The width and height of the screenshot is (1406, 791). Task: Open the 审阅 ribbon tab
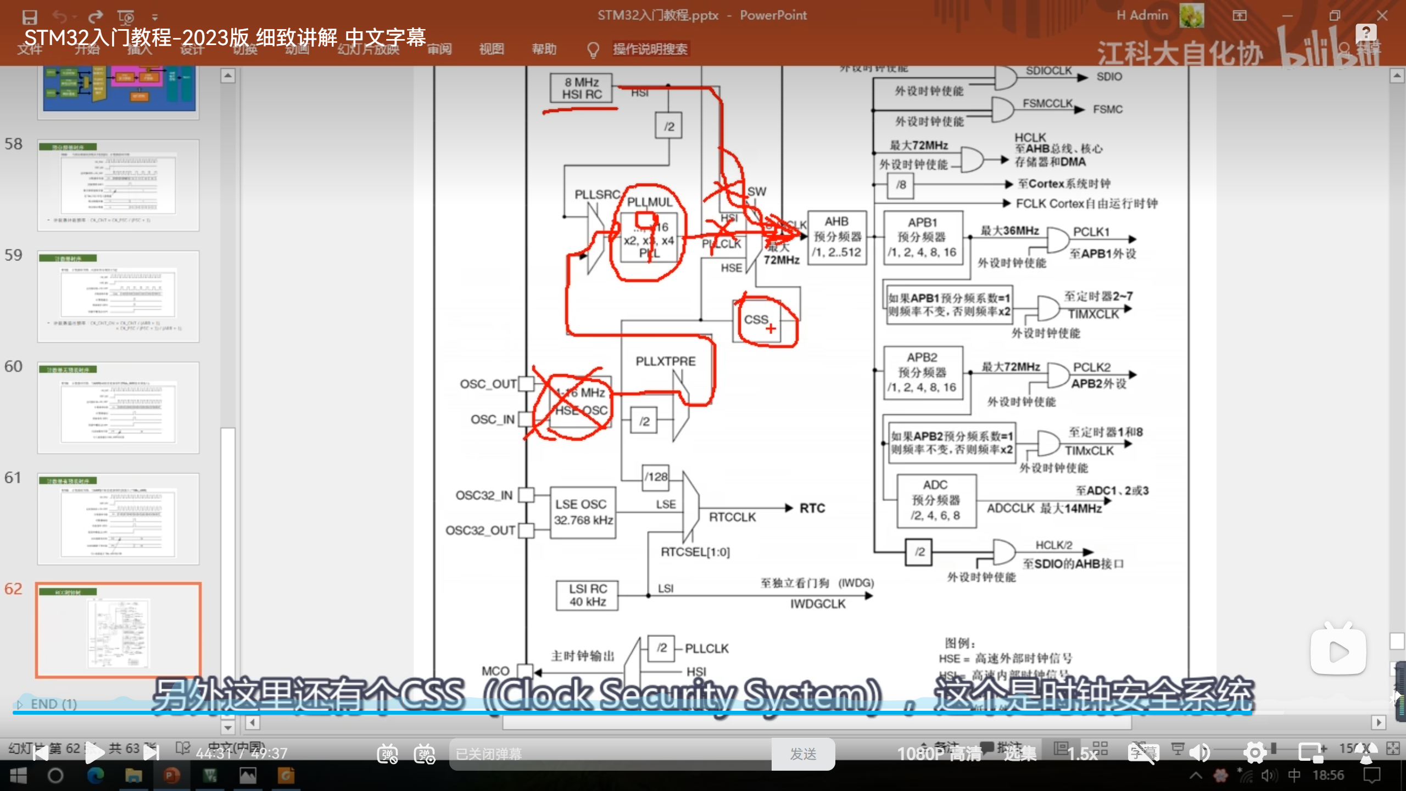tap(439, 49)
